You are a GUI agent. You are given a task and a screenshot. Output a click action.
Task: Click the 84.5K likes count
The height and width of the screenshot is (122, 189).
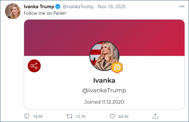point(123,116)
